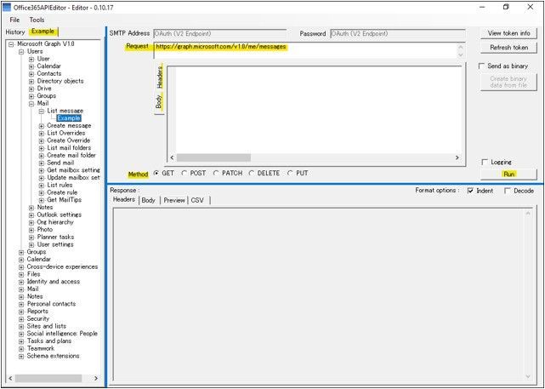Select the PUT method radio button
This screenshot has width=545, height=389.
(290, 174)
